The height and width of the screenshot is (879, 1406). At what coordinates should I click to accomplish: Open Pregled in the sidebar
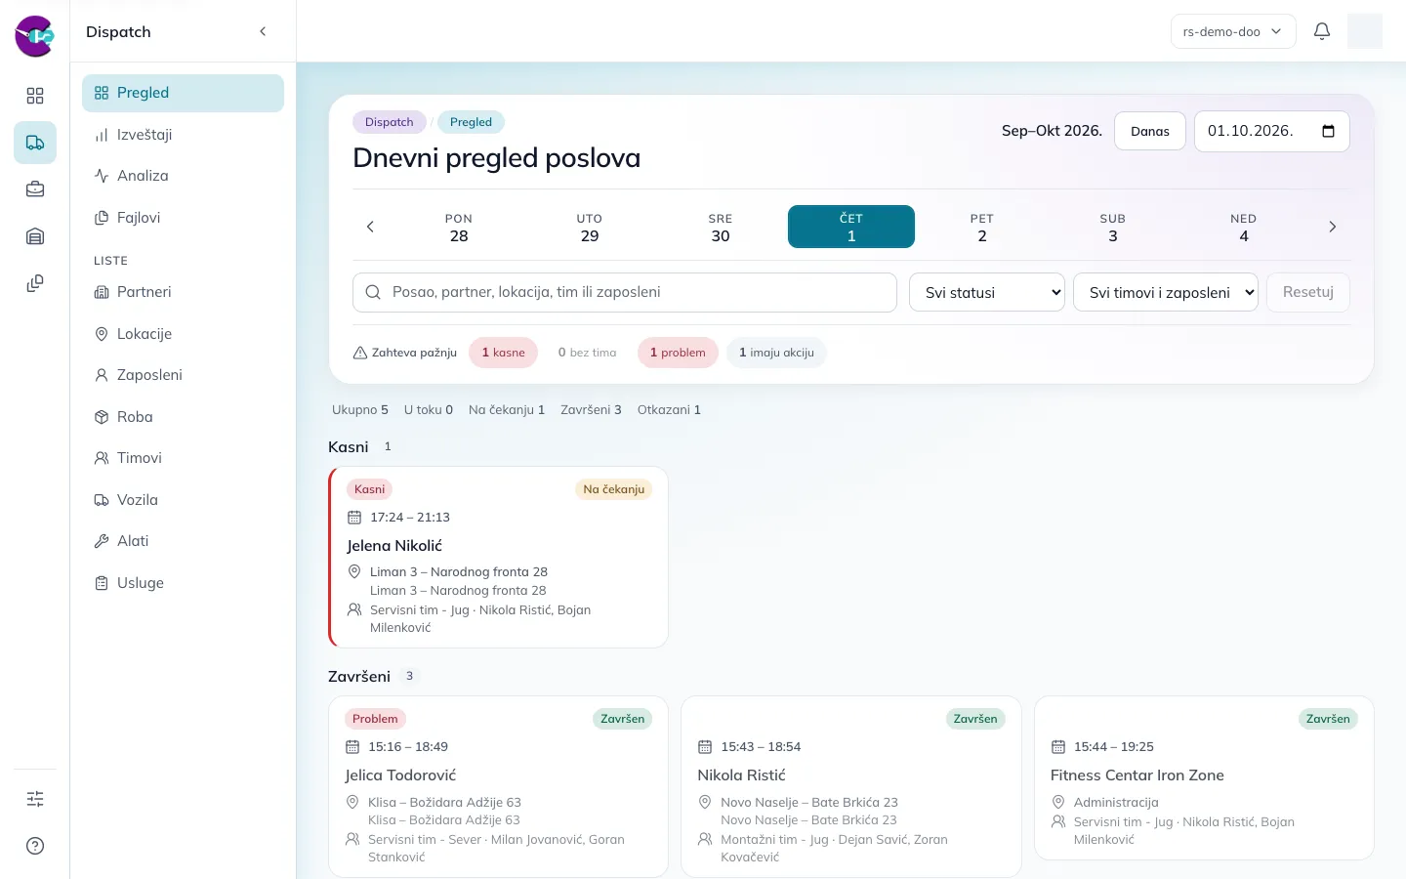pos(184,93)
